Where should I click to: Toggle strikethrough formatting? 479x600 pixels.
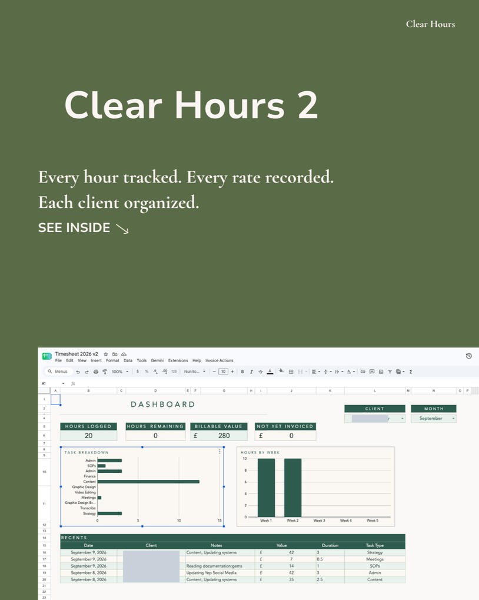pos(260,372)
